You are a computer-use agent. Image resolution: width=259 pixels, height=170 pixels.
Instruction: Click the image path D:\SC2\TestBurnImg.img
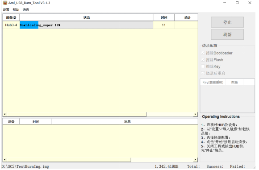pyautogui.click(x=25, y=166)
